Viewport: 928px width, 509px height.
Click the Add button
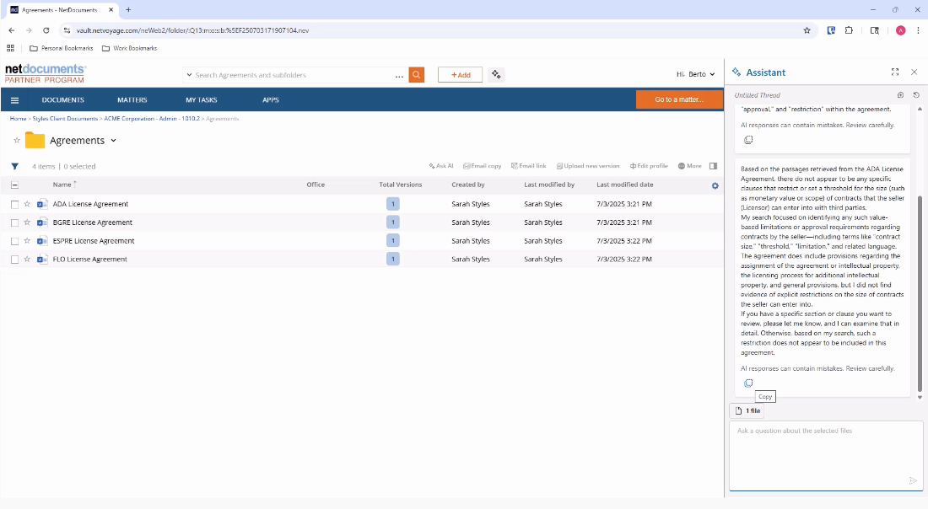pos(460,74)
